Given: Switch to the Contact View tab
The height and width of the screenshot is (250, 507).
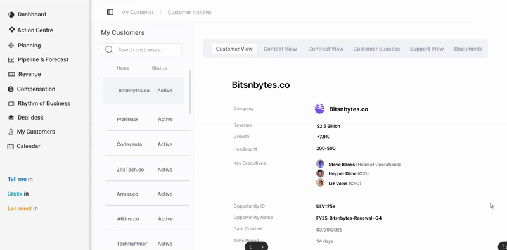Looking at the screenshot, I should [x=280, y=49].
